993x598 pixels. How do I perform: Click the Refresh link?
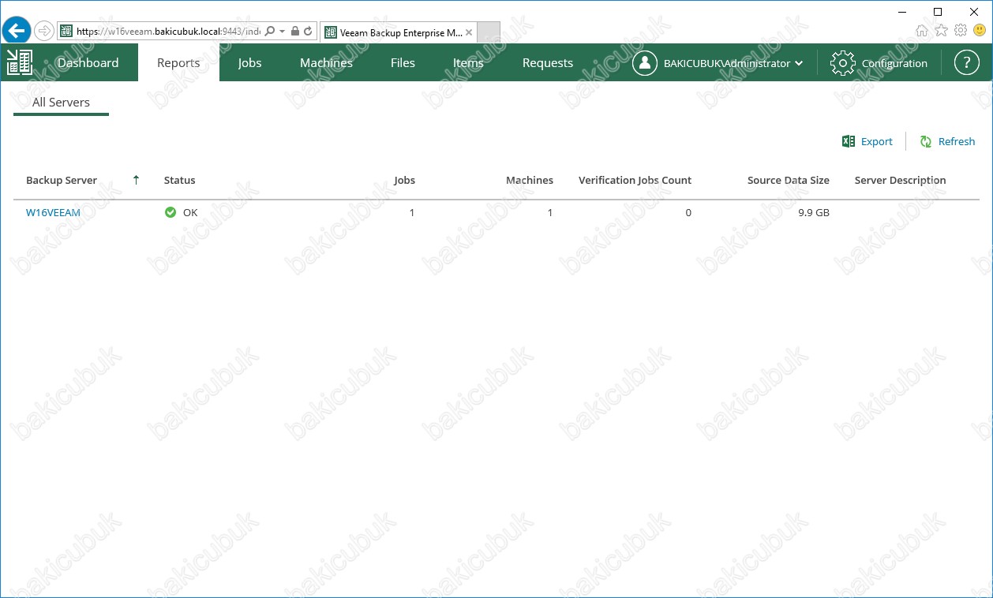pyautogui.click(x=957, y=142)
